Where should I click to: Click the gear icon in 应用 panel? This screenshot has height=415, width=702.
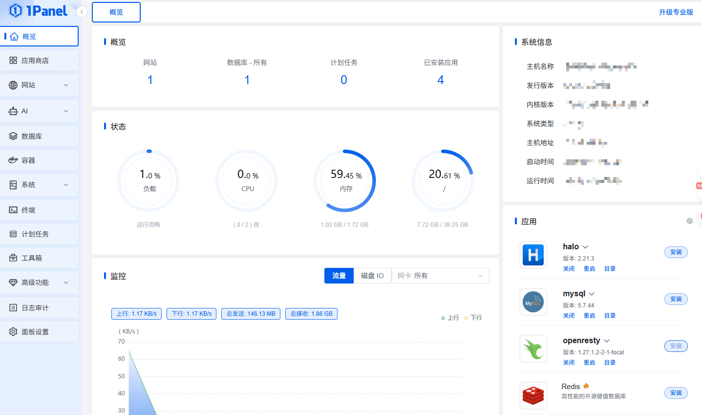[x=689, y=221]
